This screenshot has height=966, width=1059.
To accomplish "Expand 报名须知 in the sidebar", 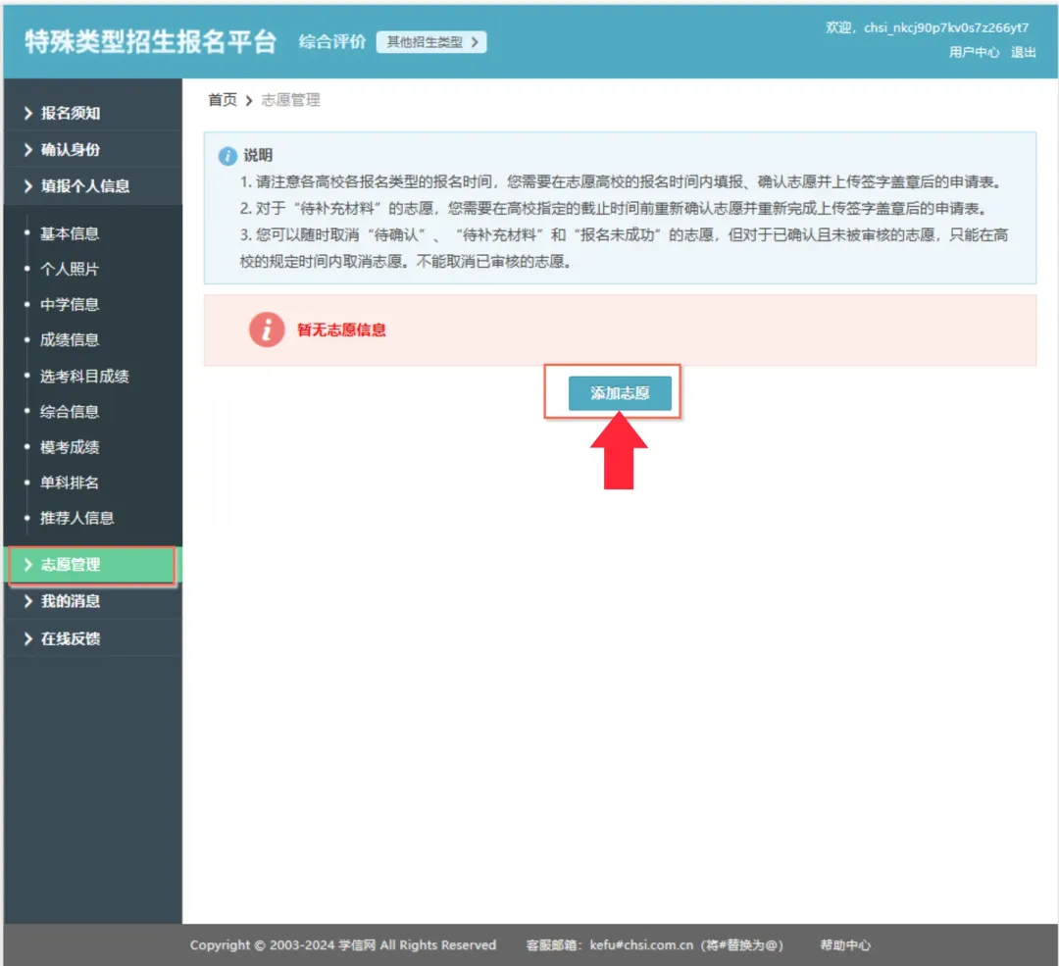I will (x=93, y=113).
